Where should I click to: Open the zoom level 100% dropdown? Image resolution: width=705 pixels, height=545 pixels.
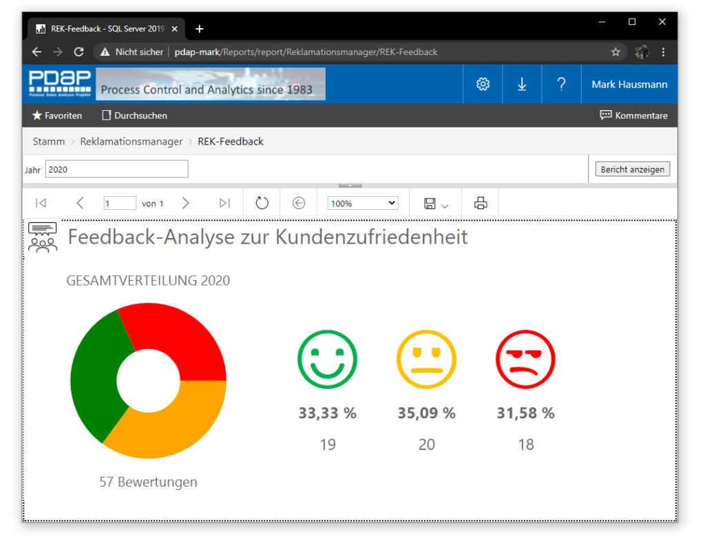pyautogui.click(x=363, y=203)
